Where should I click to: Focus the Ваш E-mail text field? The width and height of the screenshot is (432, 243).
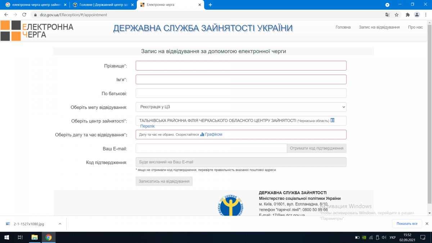(x=211, y=148)
